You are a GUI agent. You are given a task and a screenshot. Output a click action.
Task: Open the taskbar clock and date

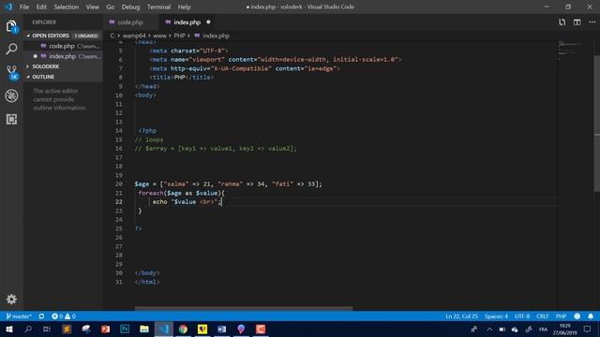pos(564,330)
